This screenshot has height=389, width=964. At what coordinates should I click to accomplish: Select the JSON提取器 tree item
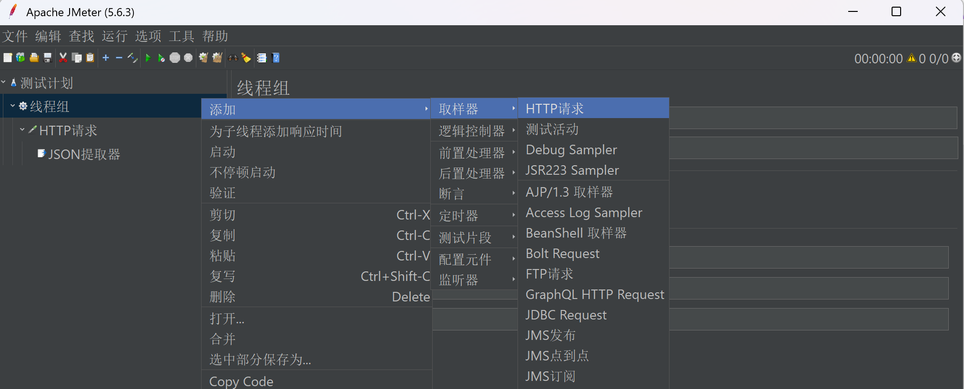79,154
